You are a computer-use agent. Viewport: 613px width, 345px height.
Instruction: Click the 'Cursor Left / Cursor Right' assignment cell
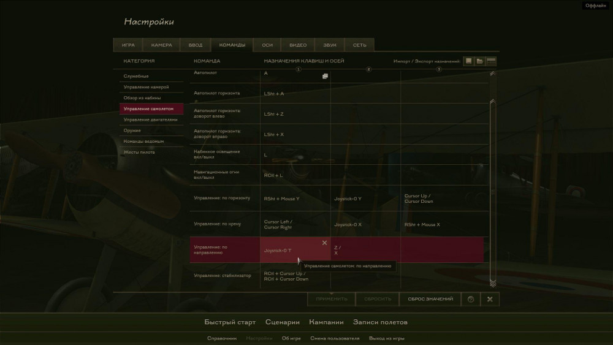click(x=295, y=224)
